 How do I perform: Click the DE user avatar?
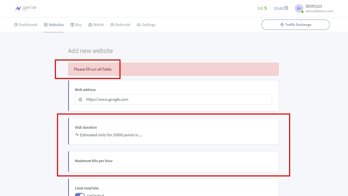click(299, 8)
